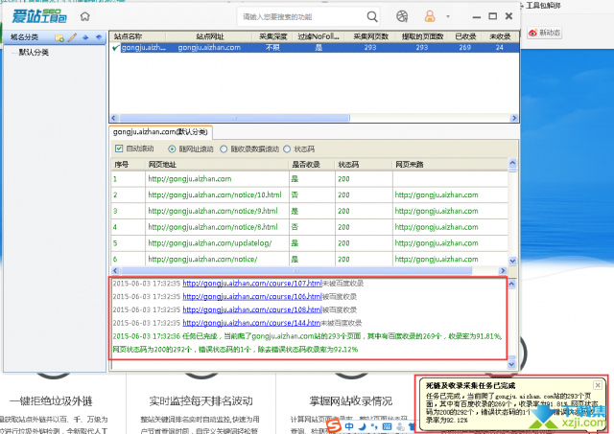614x434 pixels.
Task: Select the 默认分类 tree item
Action: (34, 53)
